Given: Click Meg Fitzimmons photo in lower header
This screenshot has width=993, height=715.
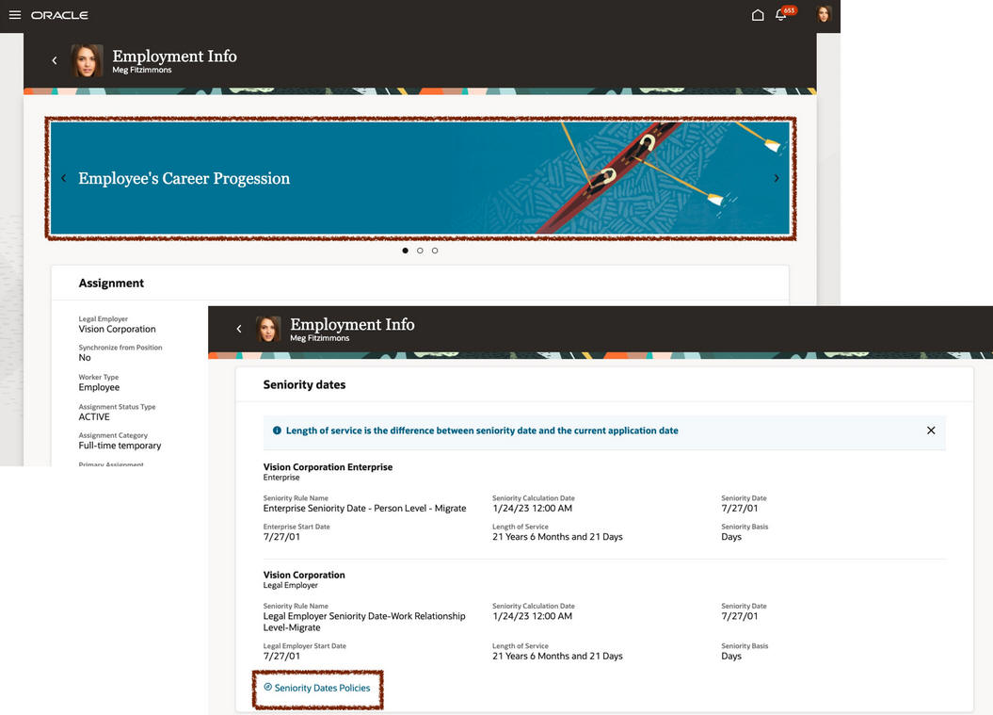Looking at the screenshot, I should tap(268, 329).
